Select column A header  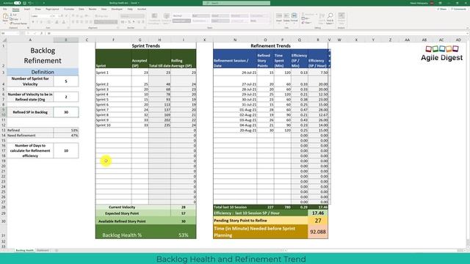[x=30, y=40]
